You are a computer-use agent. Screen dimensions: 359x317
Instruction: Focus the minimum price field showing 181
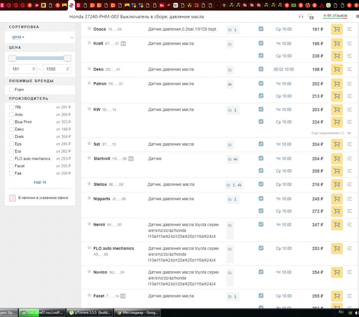tap(23, 69)
